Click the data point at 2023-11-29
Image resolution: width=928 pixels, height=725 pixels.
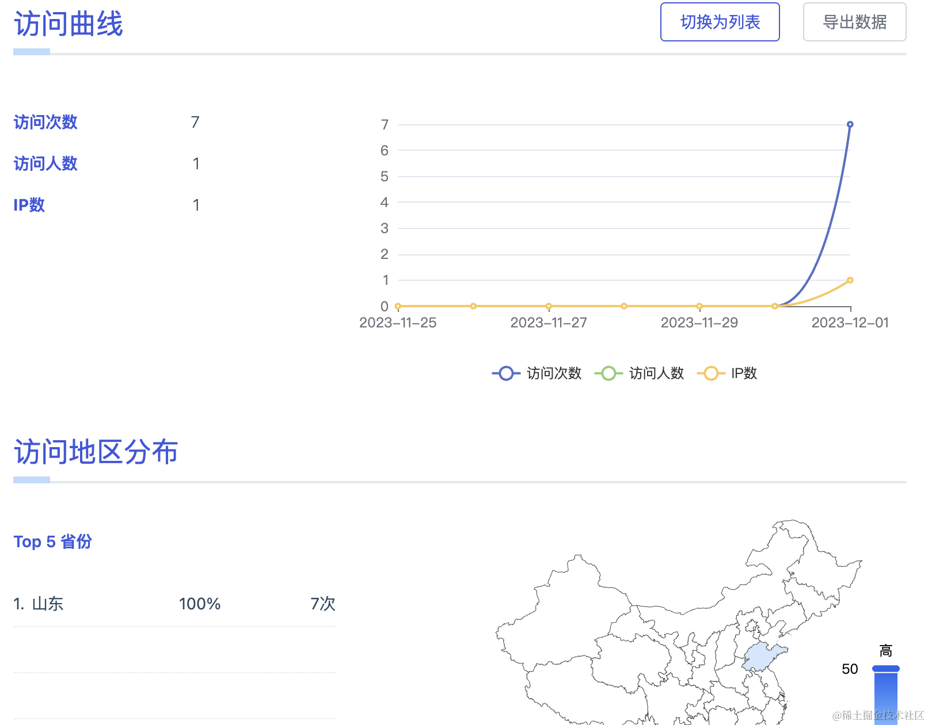point(699,306)
